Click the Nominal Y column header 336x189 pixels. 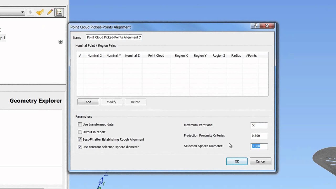tap(114, 56)
